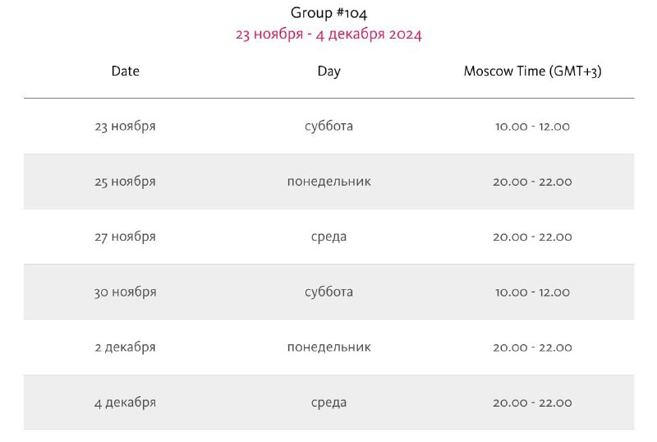Image resolution: width=657 pixels, height=442 pixels.
Task: Select the 4 декабря date cell
Action: pos(126,403)
